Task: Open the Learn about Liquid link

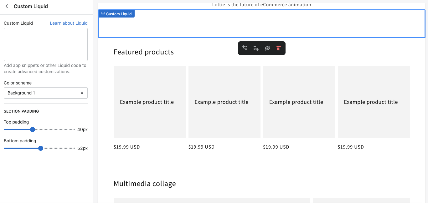Action: 69,23
